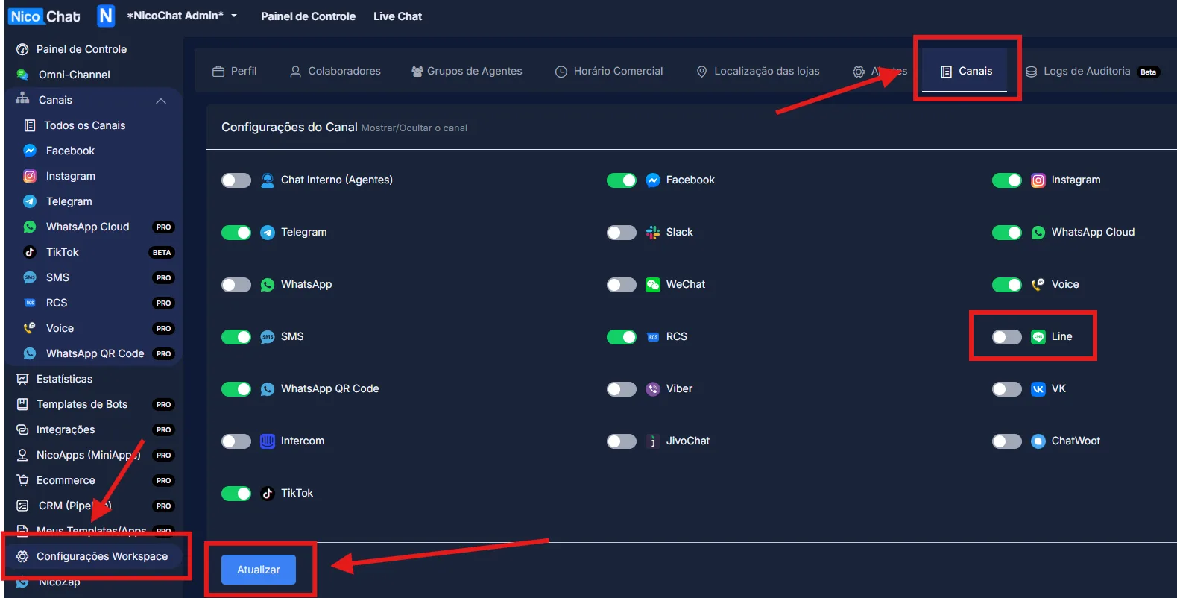Switch to the Colaboradores tab
Screen dimensions: 1177x598
(335, 71)
